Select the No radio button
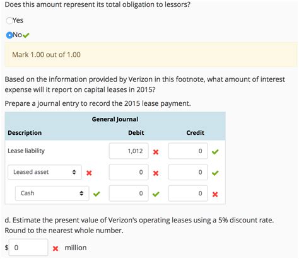Image resolution: width=299 pixels, height=259 pixels. coord(9,35)
